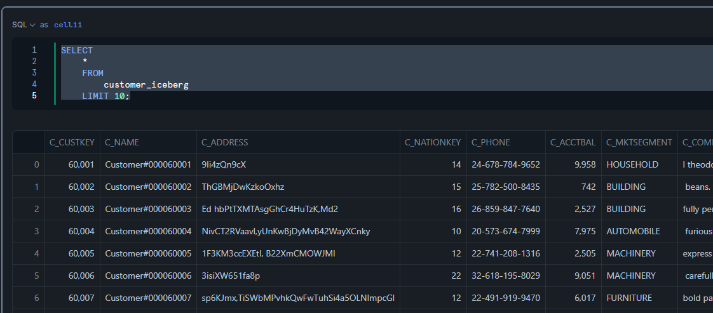Click cell Customer#000060006

pyautogui.click(x=148, y=276)
